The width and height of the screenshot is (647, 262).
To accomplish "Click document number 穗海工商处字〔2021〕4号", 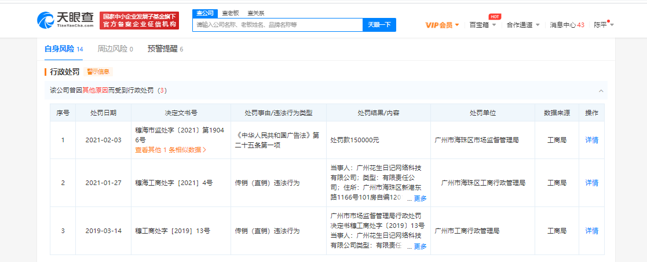I will coord(174,183).
